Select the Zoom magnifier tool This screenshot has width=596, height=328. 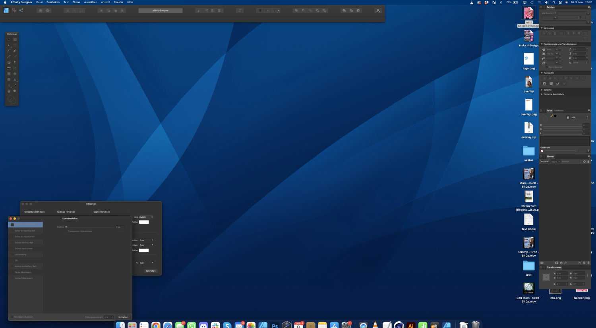click(15, 91)
